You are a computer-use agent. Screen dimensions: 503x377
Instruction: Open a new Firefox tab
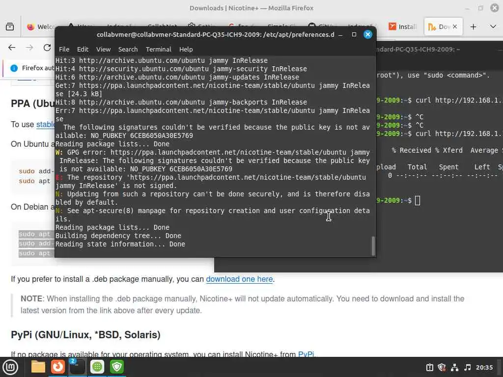tap(473, 27)
